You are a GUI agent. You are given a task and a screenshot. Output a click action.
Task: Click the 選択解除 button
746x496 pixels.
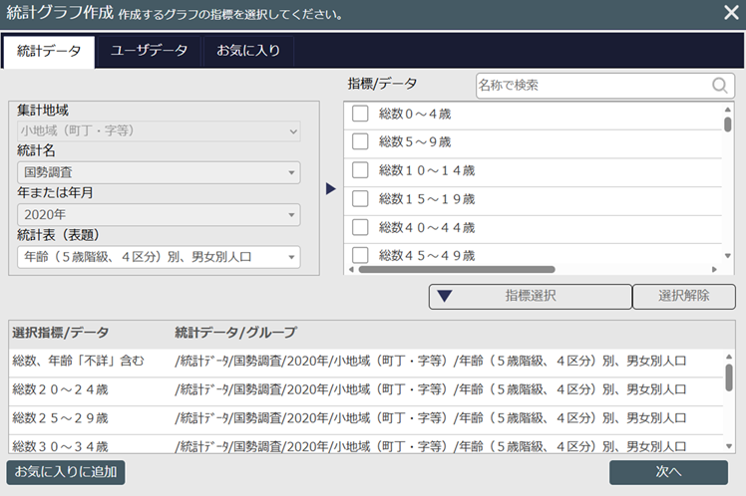click(x=684, y=296)
